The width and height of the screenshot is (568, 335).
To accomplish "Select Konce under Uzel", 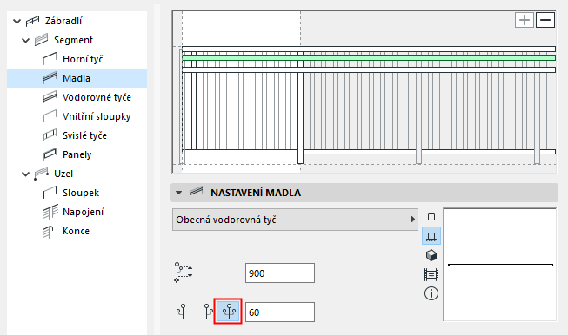I will click(77, 231).
